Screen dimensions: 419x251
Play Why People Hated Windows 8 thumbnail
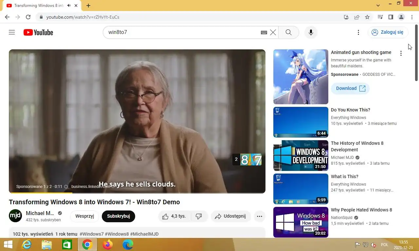click(x=301, y=222)
